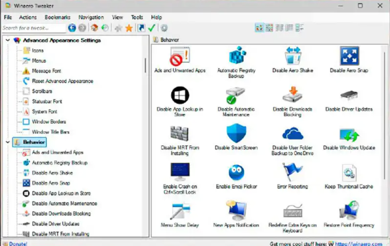Image resolution: width=390 pixels, height=246 pixels.
Task: Open settings via the toolbar gear icon
Action: coord(164,28)
